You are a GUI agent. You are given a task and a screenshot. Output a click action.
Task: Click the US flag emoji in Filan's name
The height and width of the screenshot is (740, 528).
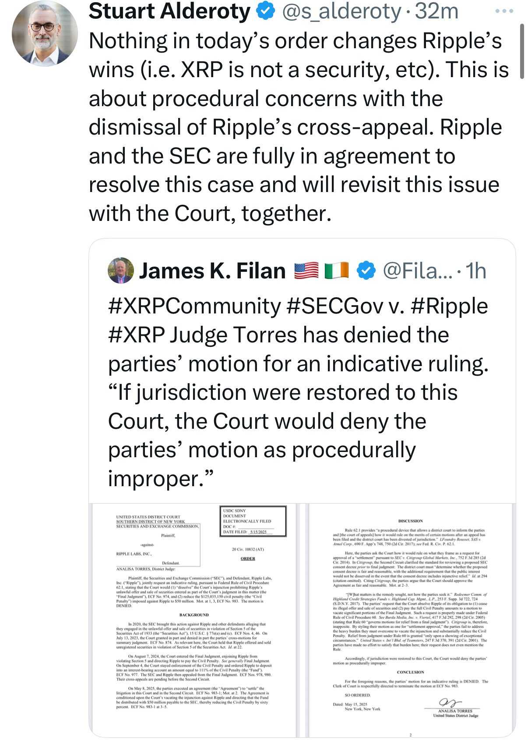pos(306,271)
